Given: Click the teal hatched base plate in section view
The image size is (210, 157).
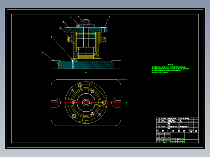Looking at the screenshot, I should (x=86, y=65).
